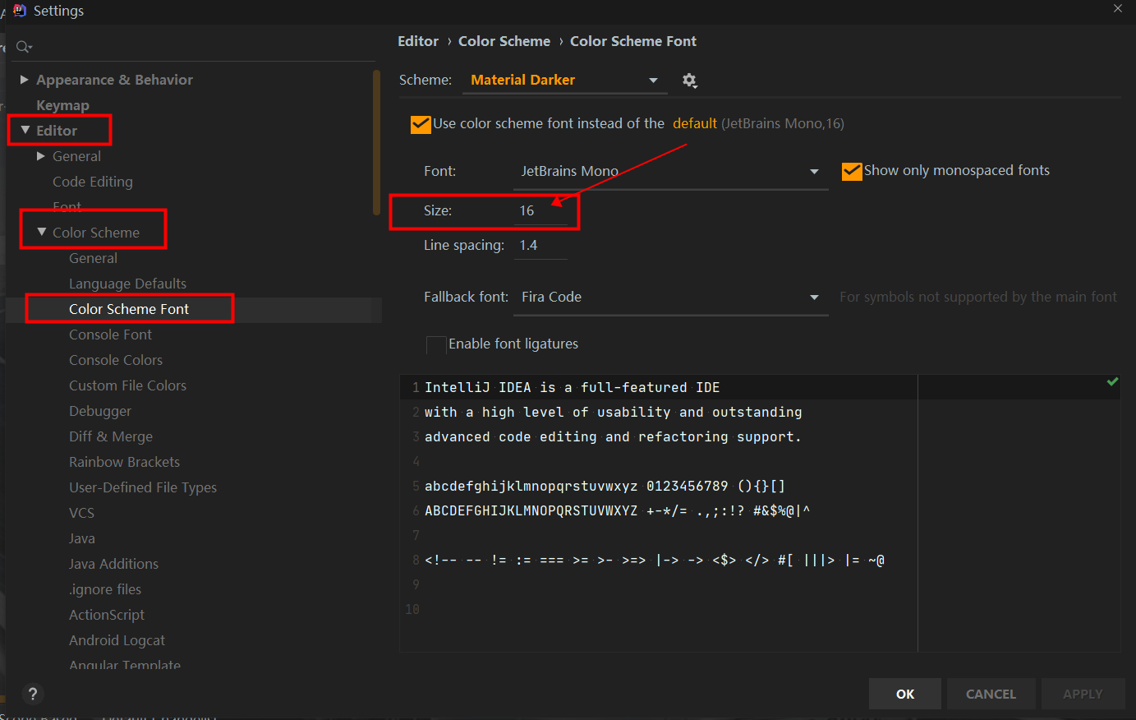
Task: Select Keymap in settings tree
Action: [62, 105]
